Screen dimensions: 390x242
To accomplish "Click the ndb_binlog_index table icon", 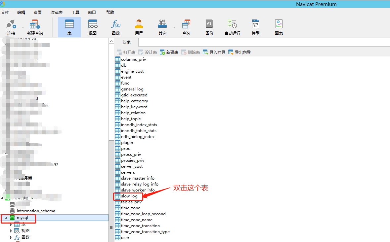I will [x=118, y=137].
